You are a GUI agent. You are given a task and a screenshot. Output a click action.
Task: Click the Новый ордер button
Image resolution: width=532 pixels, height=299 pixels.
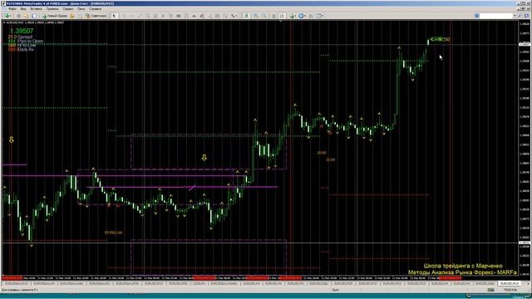point(55,16)
